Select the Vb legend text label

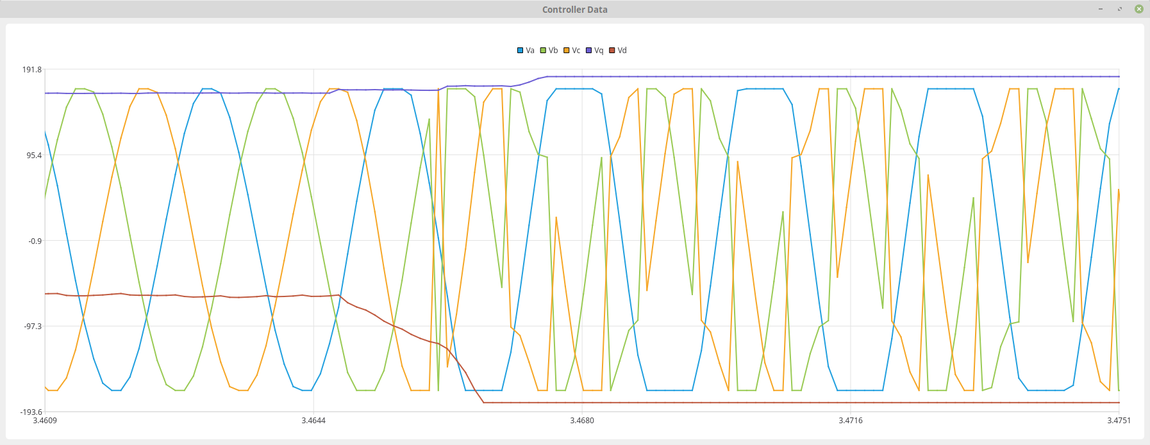553,51
